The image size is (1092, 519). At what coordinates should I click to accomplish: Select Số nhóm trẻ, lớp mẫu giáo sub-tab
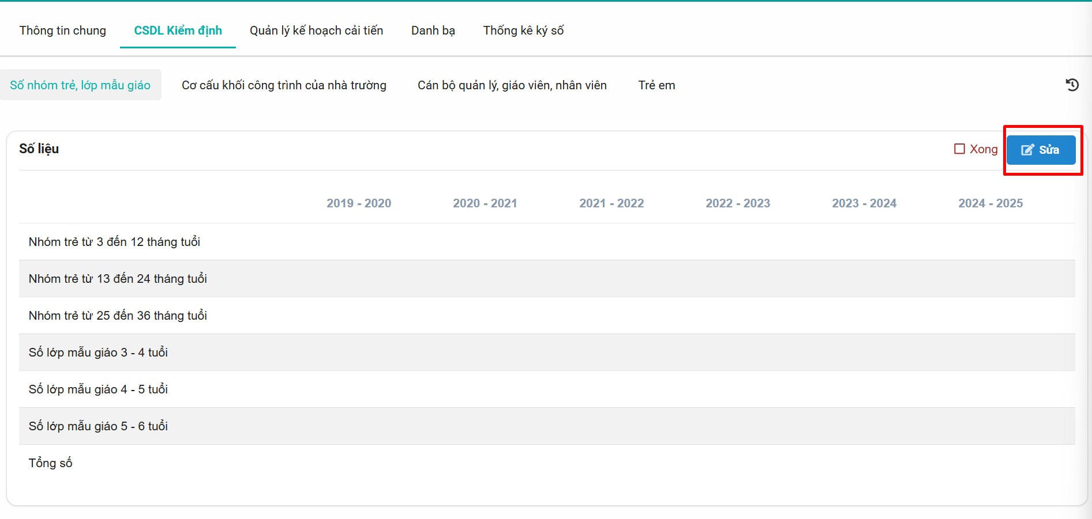click(80, 85)
